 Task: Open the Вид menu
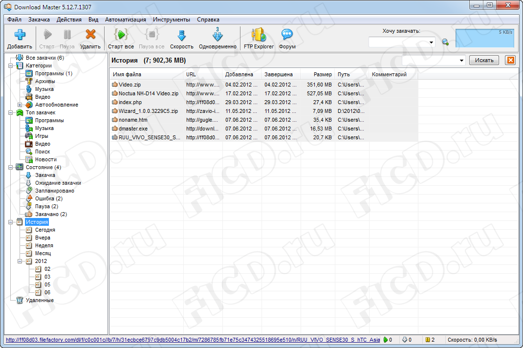[x=93, y=20]
